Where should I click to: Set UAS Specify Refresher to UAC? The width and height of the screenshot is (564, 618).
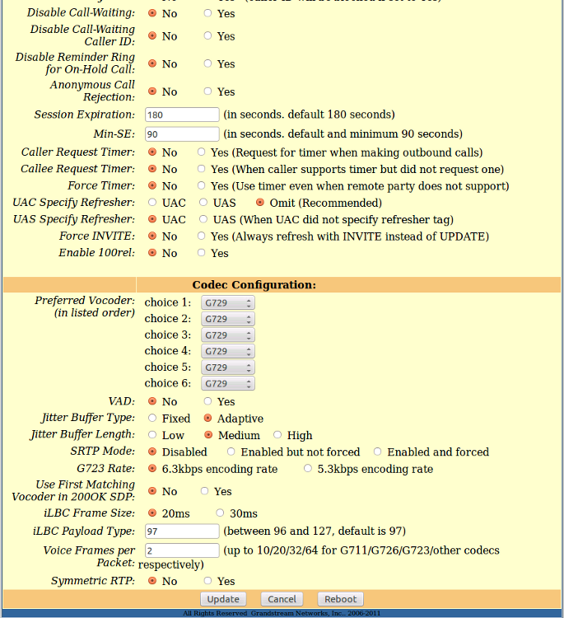152,218
